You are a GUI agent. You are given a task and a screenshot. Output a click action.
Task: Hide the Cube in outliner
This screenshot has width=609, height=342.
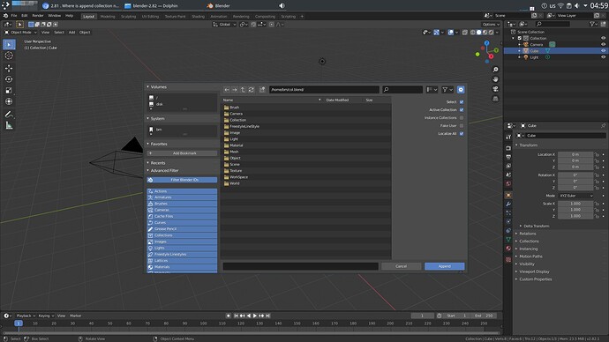603,51
